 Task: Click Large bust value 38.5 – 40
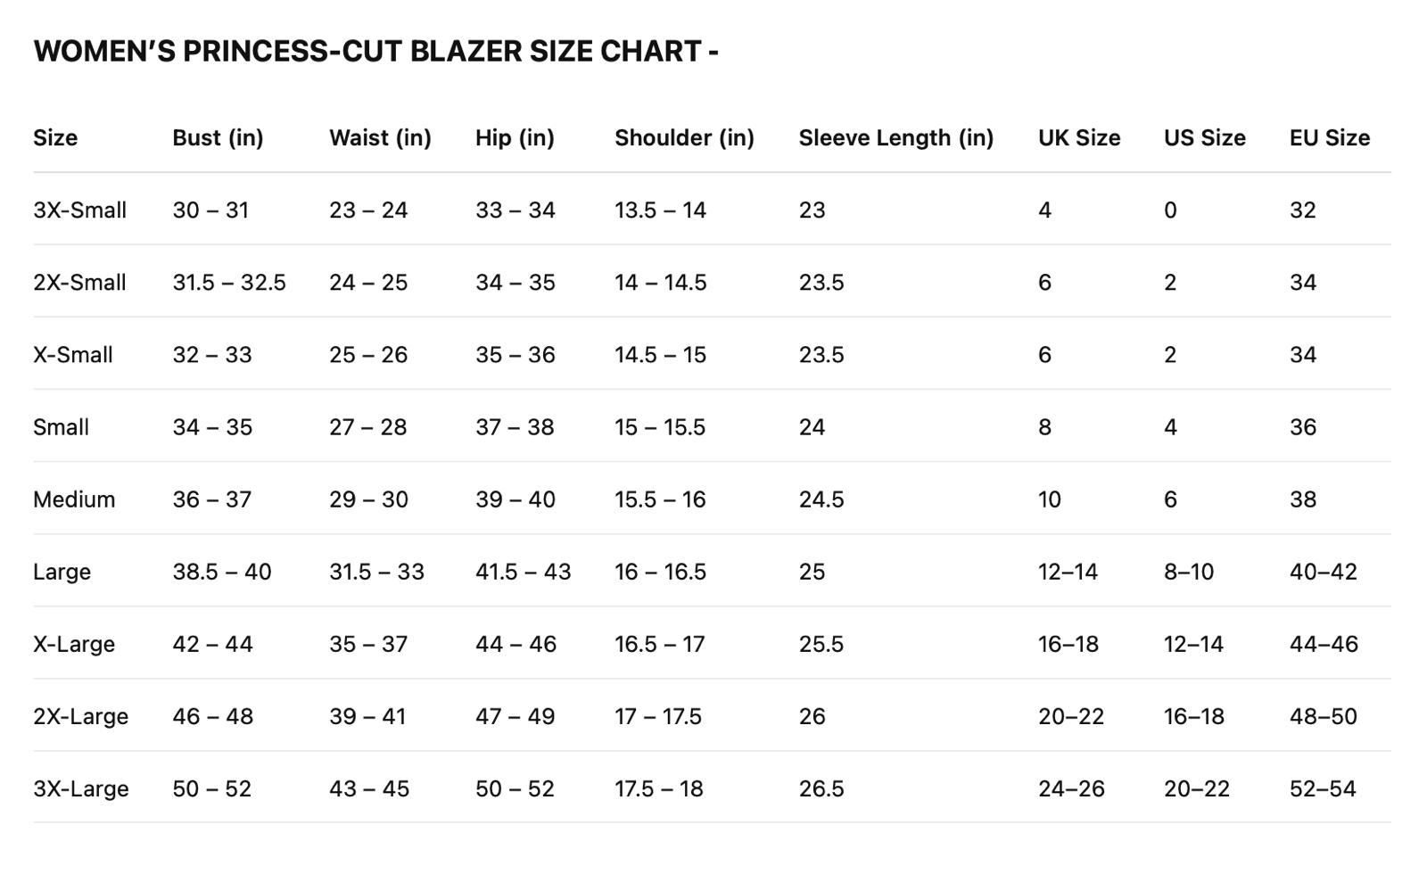pos(222,572)
